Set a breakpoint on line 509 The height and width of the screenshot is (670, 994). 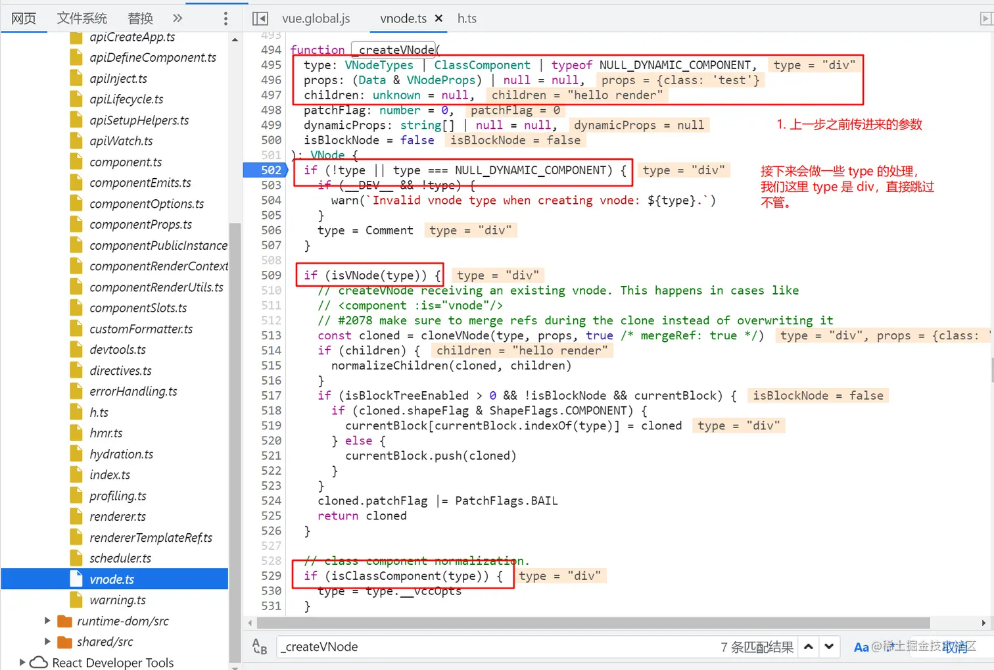point(271,275)
